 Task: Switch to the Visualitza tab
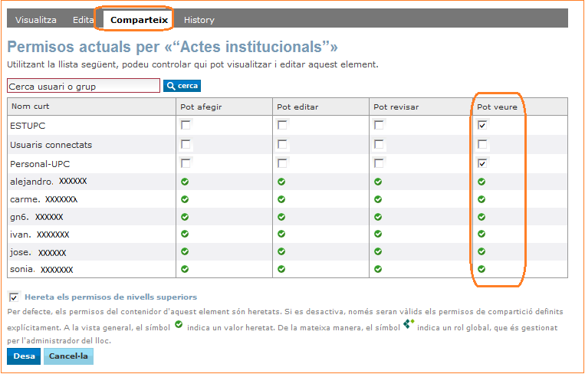37,20
